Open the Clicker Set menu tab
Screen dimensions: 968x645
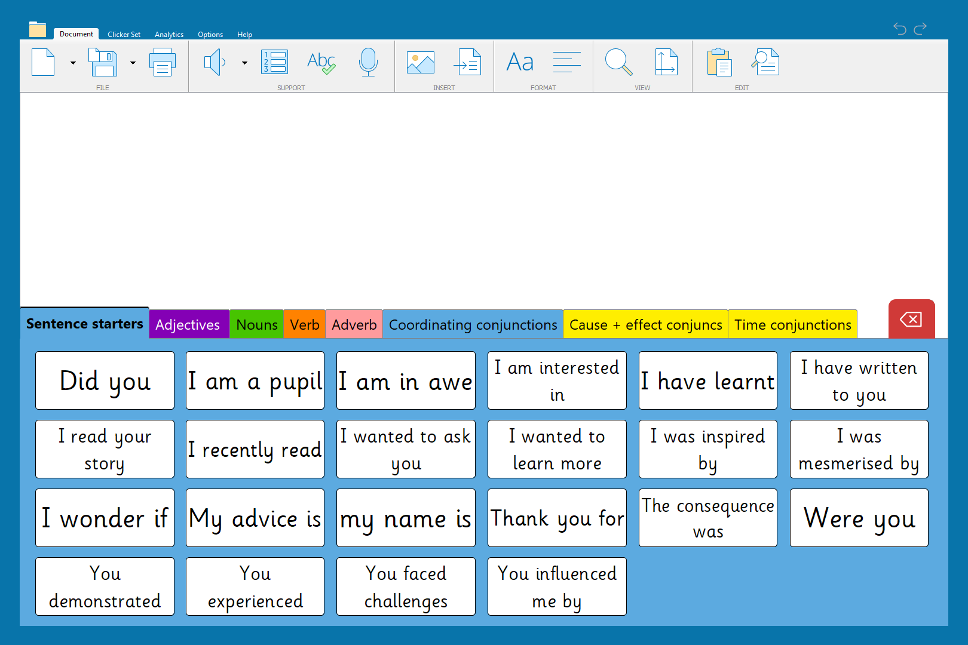[124, 35]
